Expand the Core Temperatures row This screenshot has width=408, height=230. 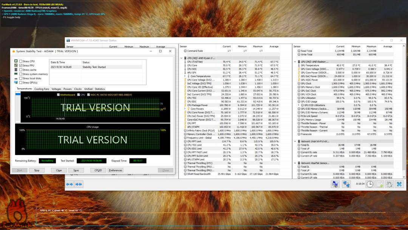tap(185, 76)
